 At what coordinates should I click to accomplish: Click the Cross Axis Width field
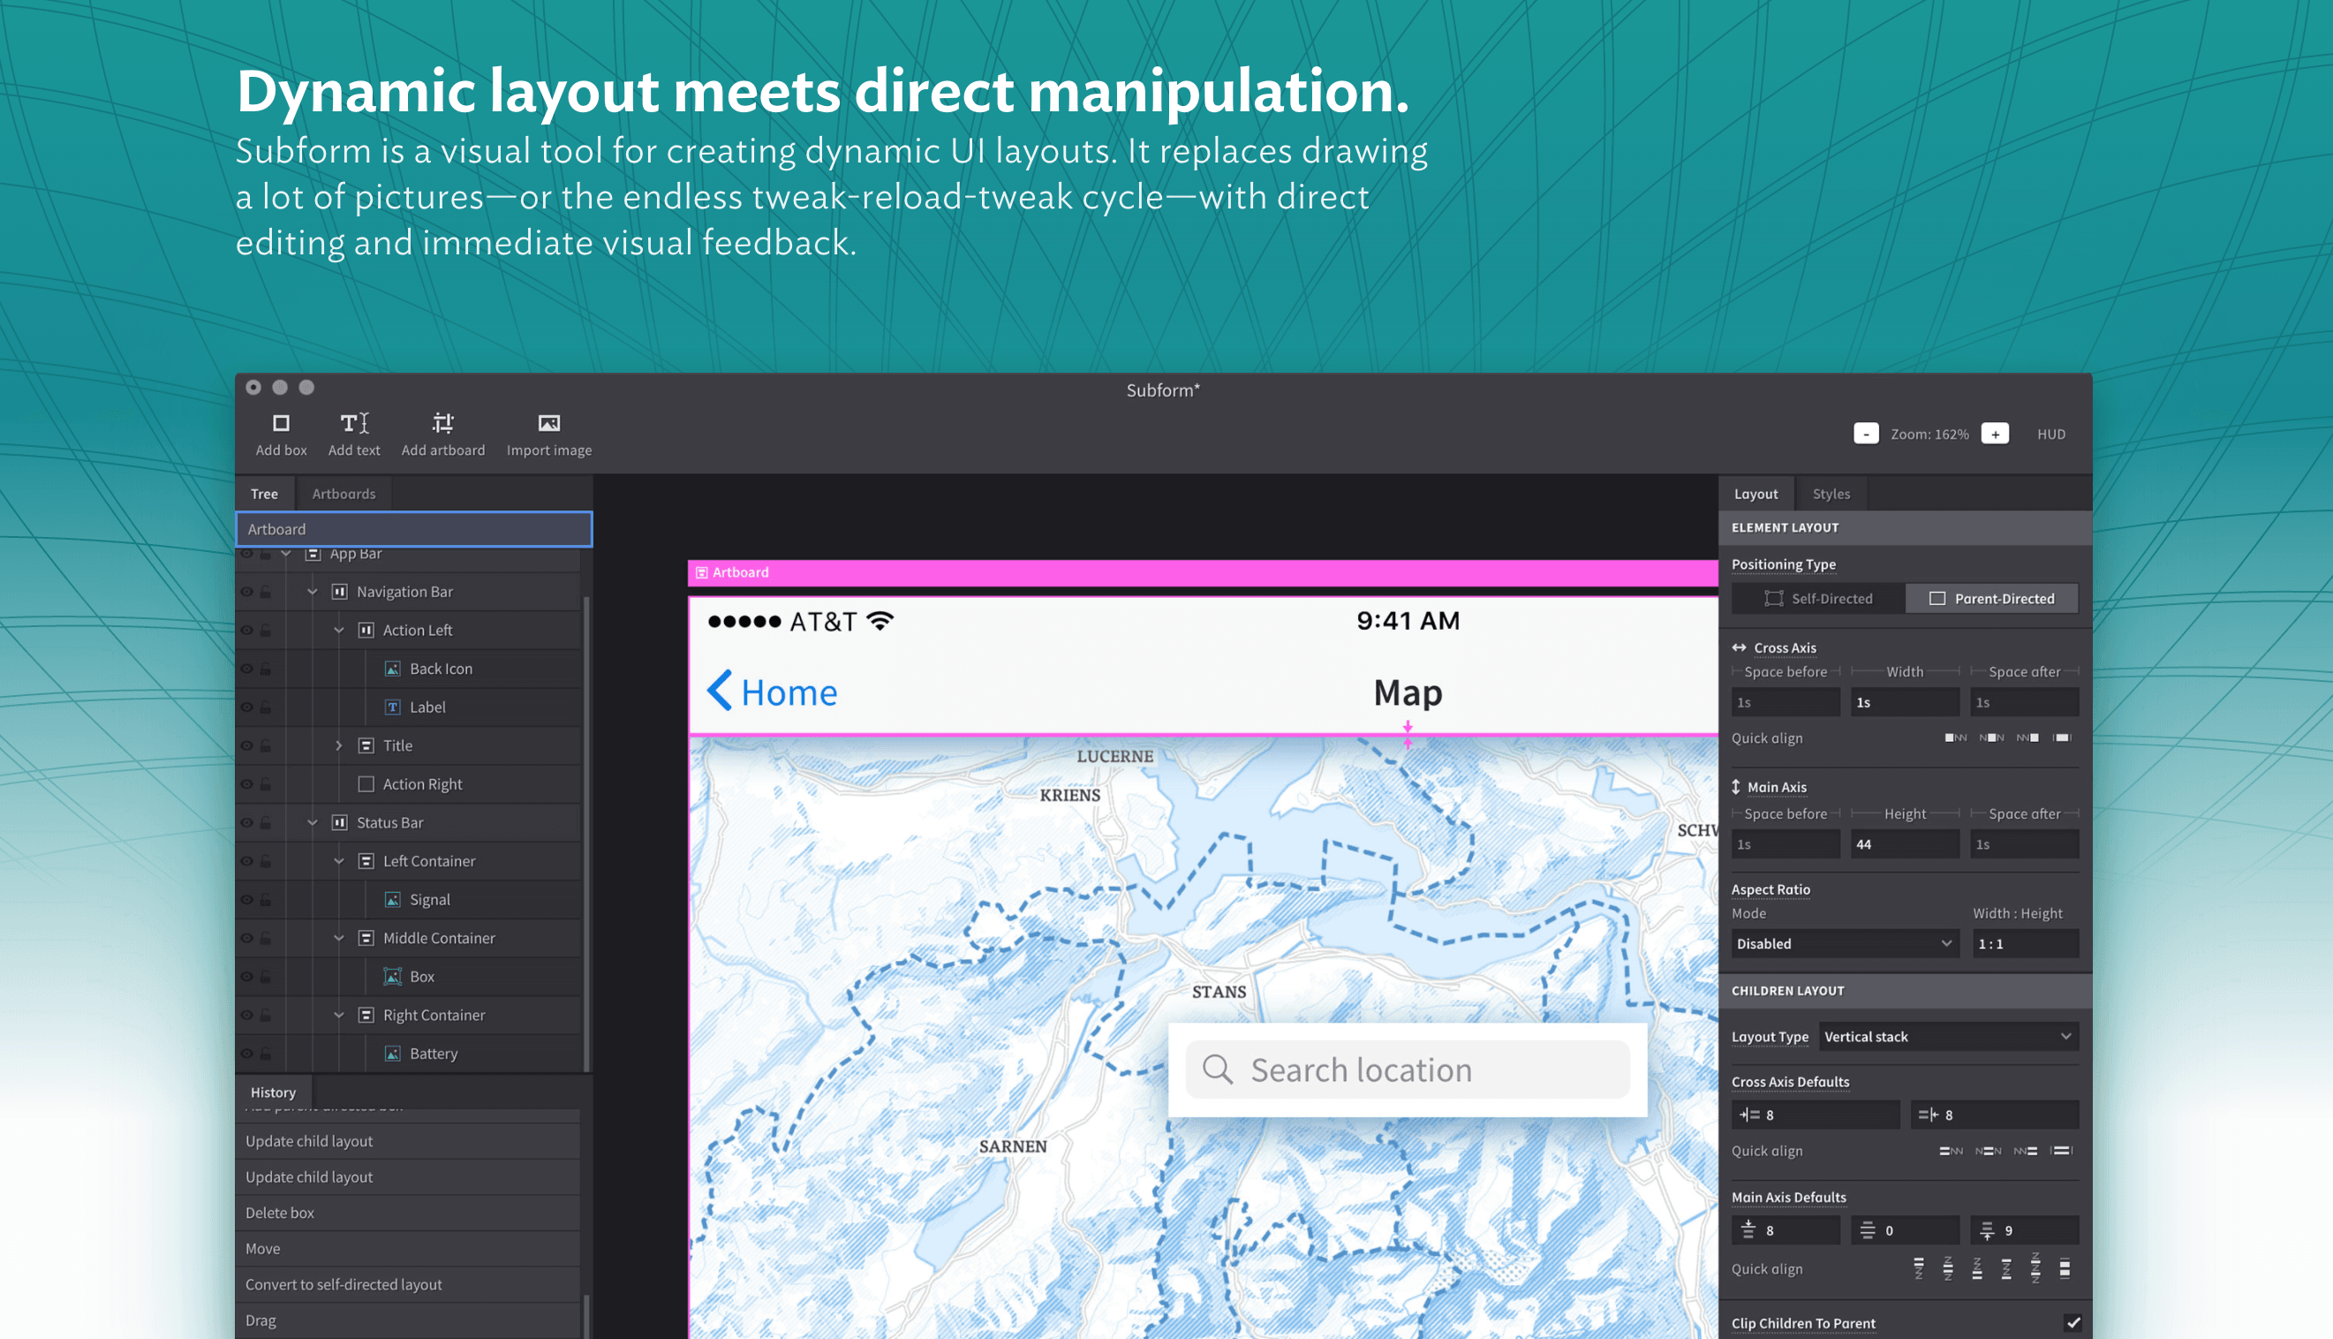click(1905, 702)
